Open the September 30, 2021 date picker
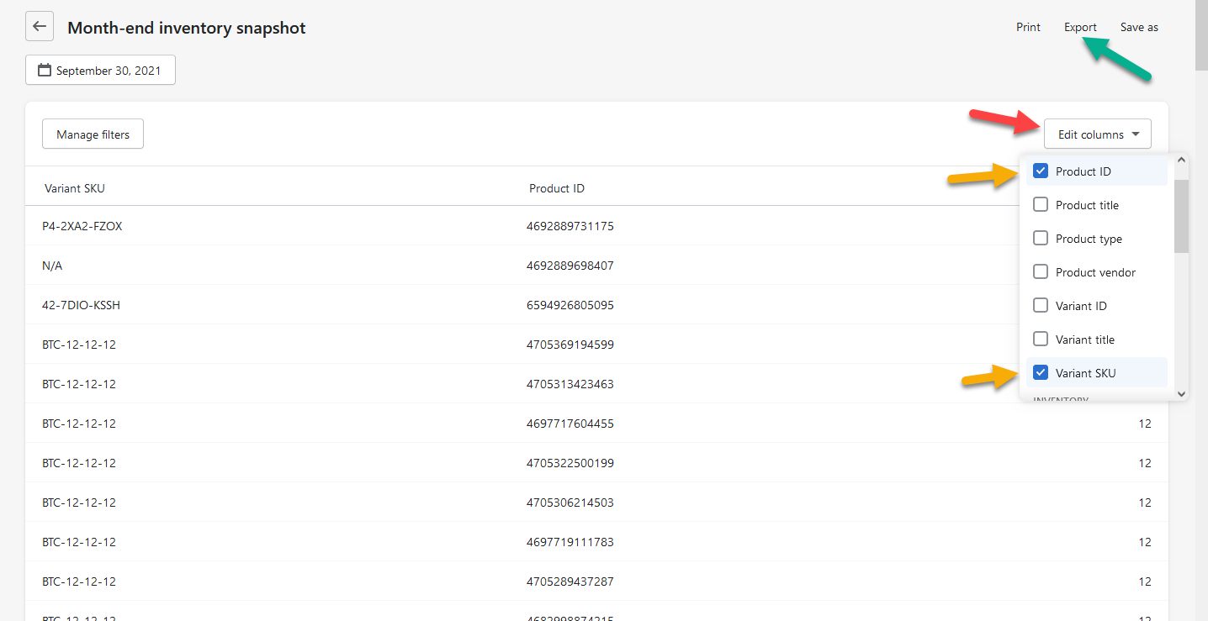 coord(100,71)
